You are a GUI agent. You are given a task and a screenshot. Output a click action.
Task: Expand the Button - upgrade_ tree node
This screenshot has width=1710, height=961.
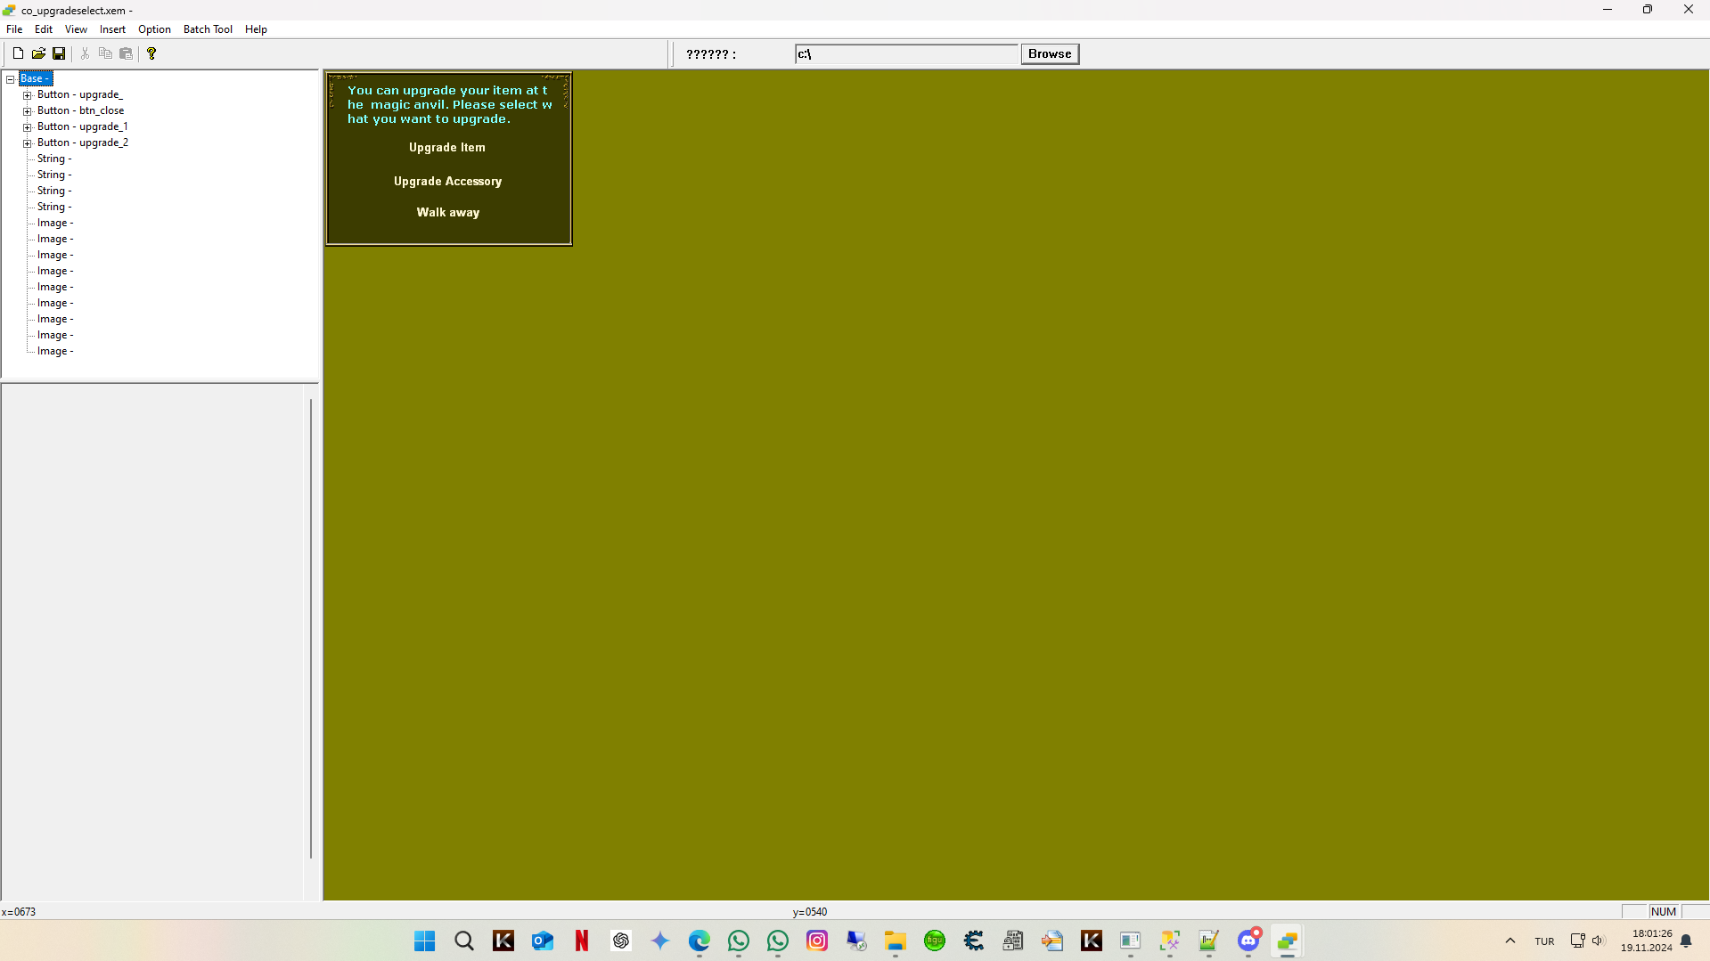28,94
